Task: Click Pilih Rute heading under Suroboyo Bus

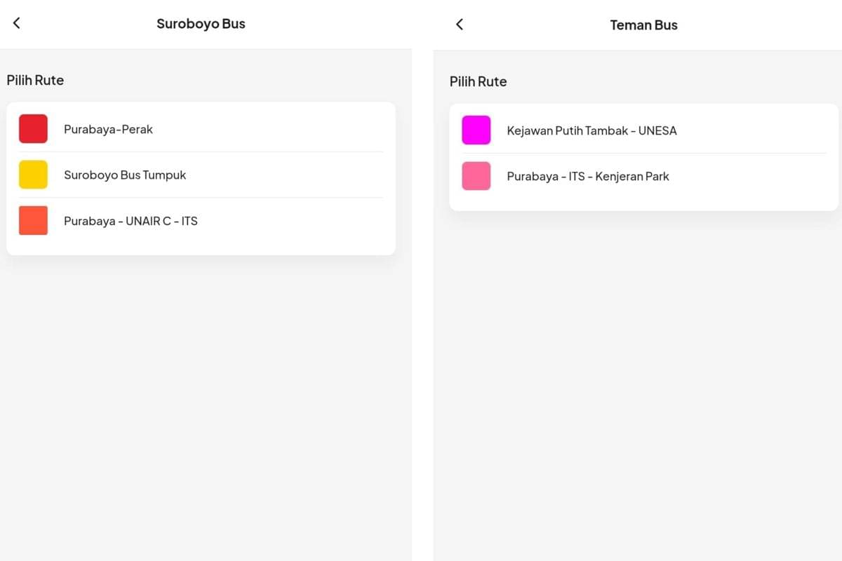Action: pyautogui.click(x=35, y=81)
